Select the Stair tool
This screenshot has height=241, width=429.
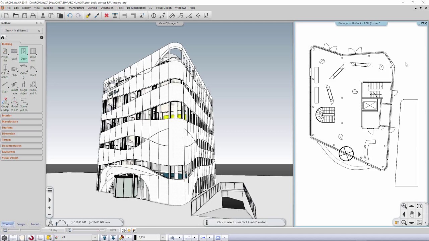pos(5,87)
